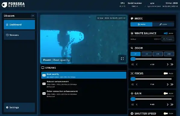The height and width of the screenshot is (116, 180).
Task: Click the Dashboard layout icon
Action: (x=7, y=25)
